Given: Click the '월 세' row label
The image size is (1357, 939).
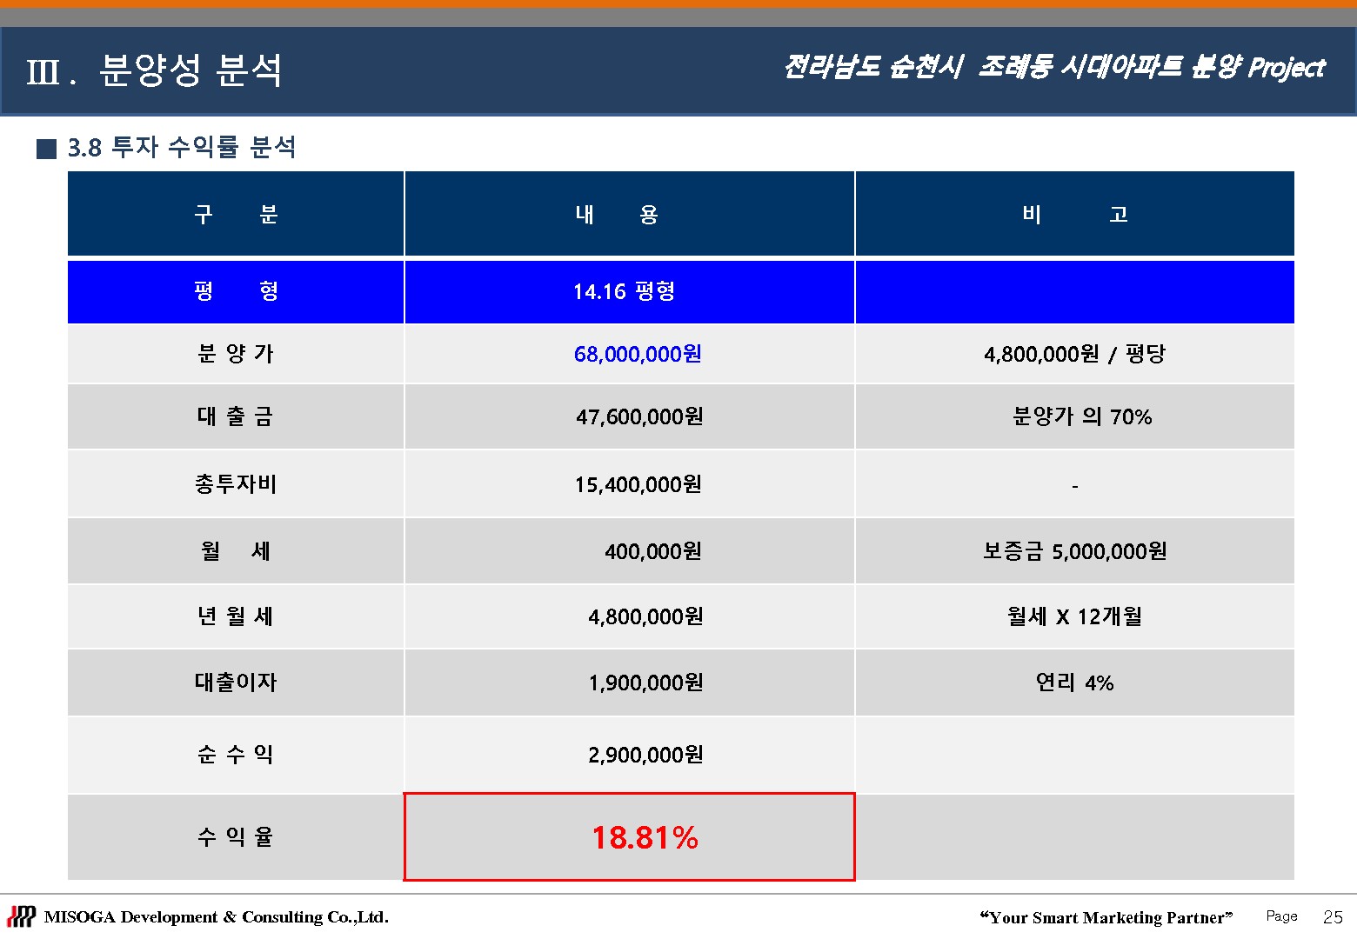Looking at the screenshot, I should coord(236,550).
